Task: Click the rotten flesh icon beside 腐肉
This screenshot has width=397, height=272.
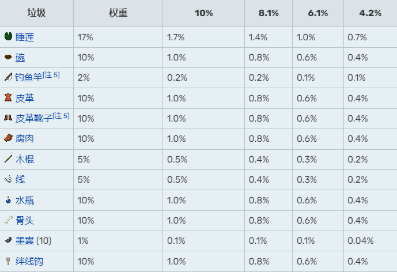Action: coord(9,138)
